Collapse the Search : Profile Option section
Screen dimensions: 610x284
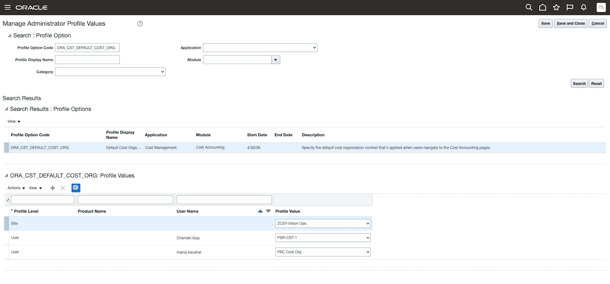point(9,35)
